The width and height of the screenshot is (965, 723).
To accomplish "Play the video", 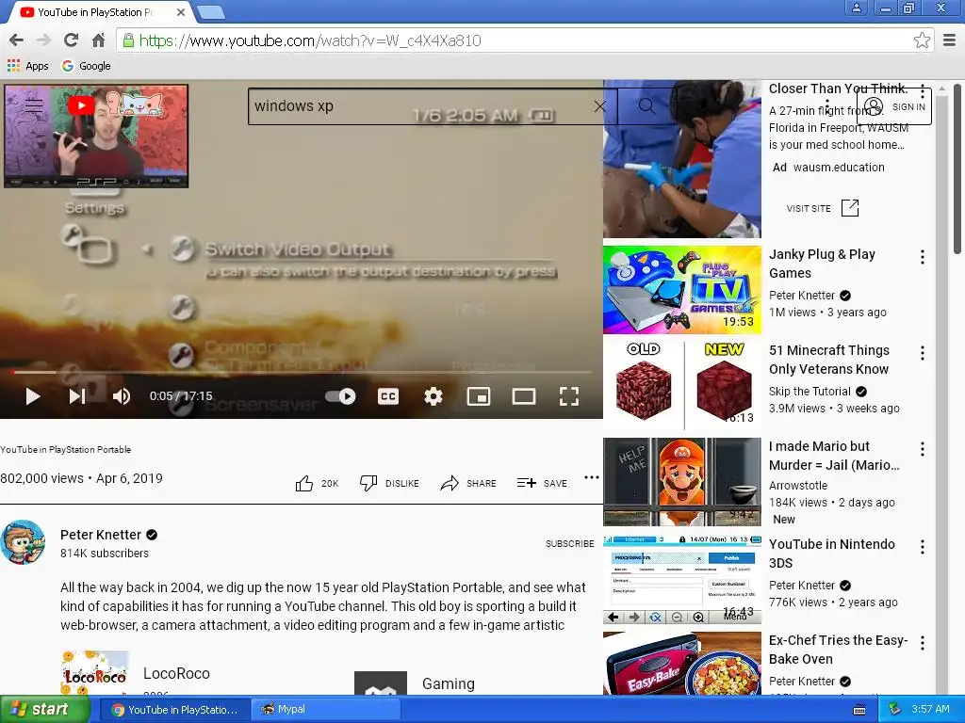I will [x=33, y=396].
